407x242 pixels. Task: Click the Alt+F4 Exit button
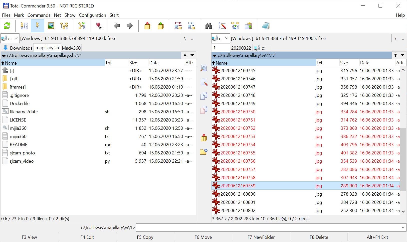(x=377, y=237)
